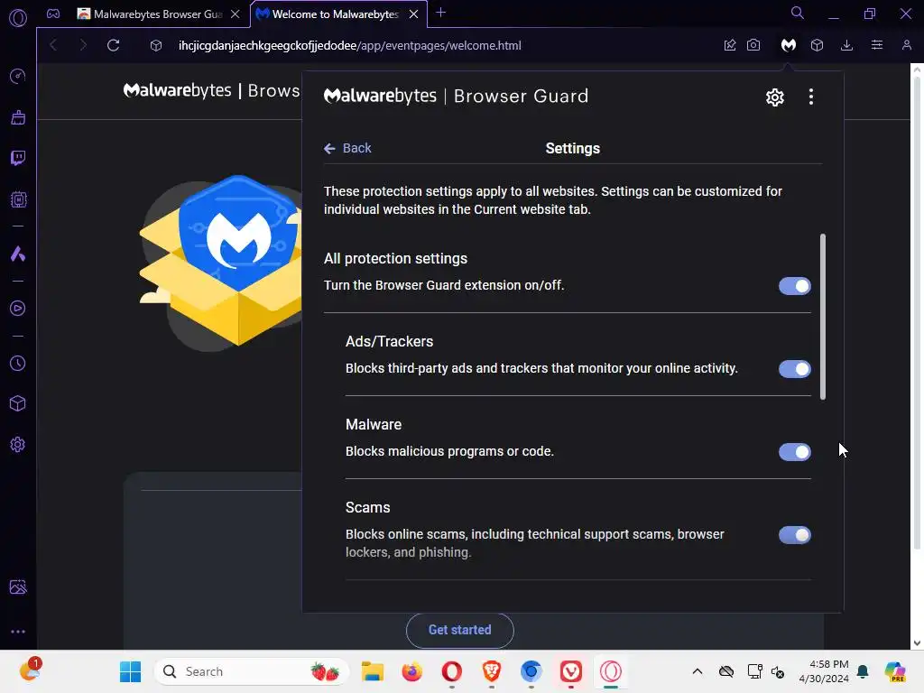The height and width of the screenshot is (693, 924).
Task: Open the weather widget on taskbar
Action: (x=30, y=670)
